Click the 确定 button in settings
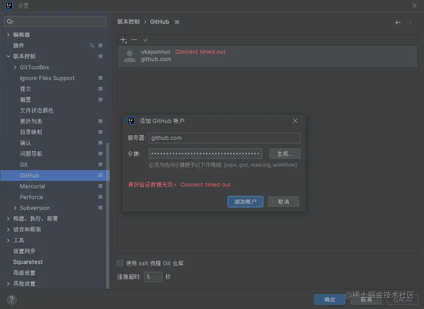Viewport: 424px width, 309px height. 330,299
